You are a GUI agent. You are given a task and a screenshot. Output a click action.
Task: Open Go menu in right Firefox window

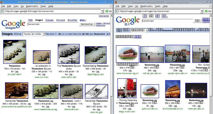(137, 6)
